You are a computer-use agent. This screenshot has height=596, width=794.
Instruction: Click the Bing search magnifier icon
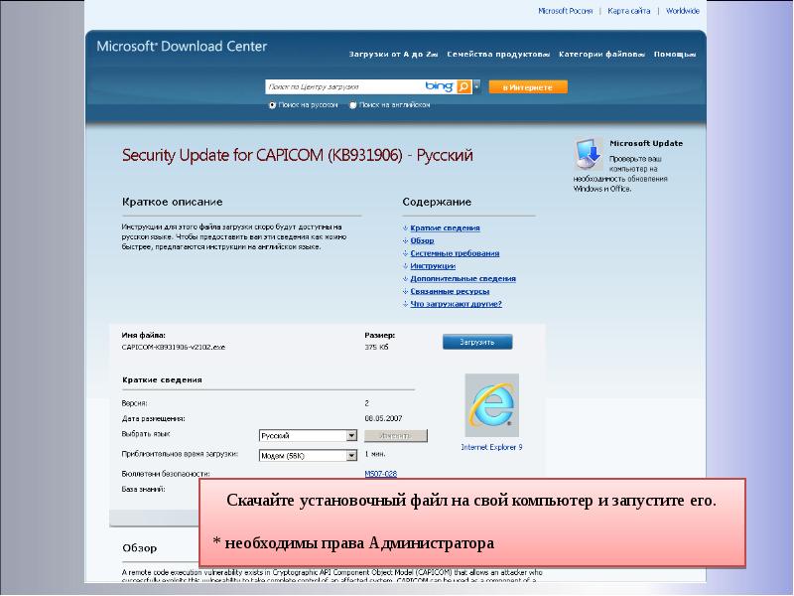463,87
